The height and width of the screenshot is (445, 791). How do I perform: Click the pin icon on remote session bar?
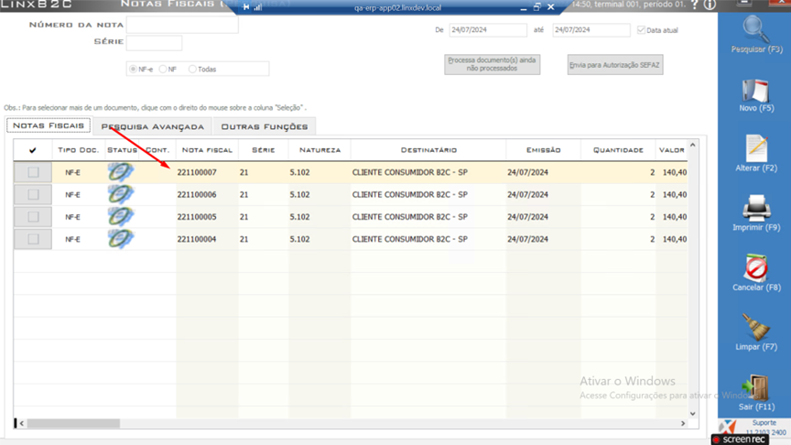245,7
